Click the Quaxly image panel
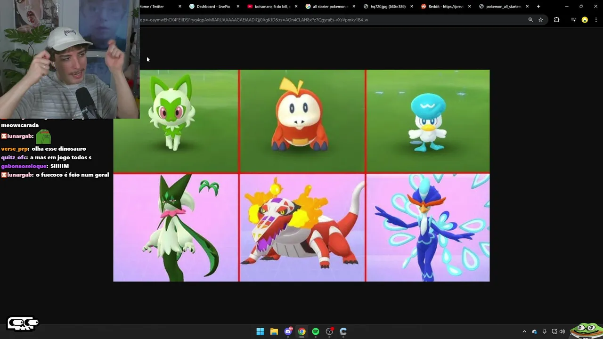Image resolution: width=603 pixels, height=339 pixels. (428, 121)
